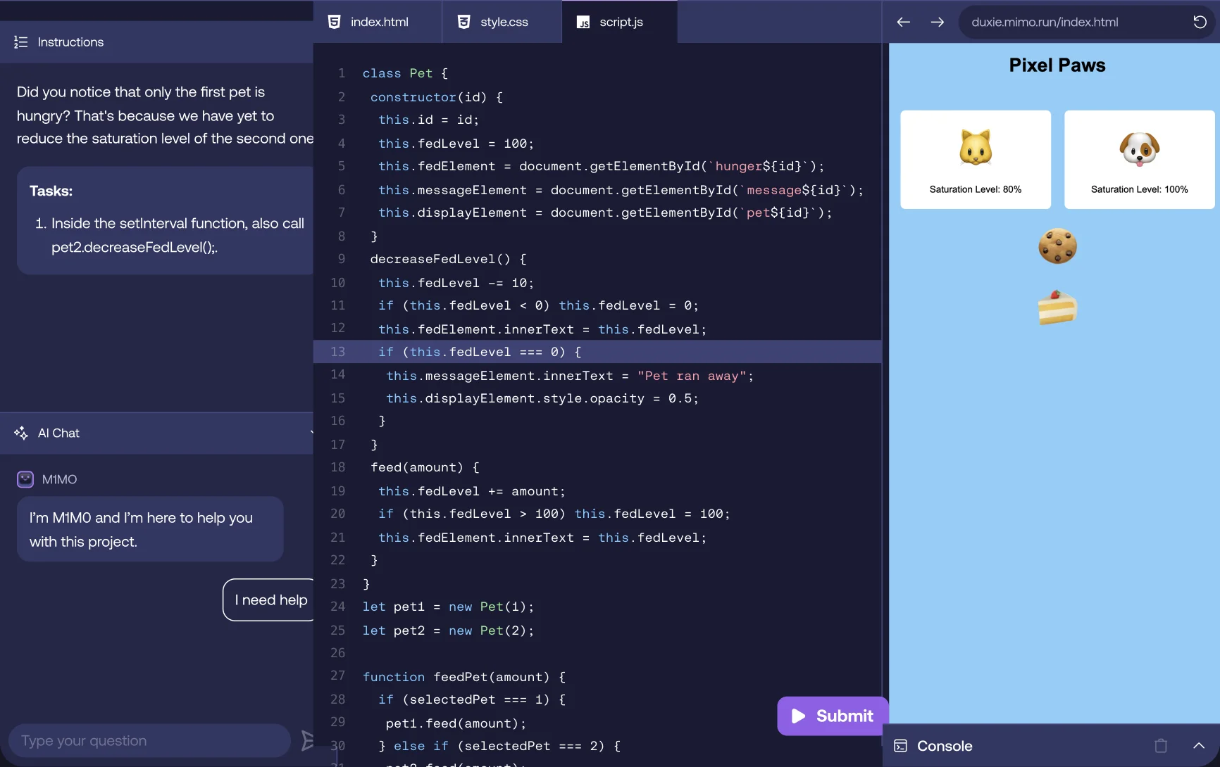
Task: Click the 'function feedPet(amount) {' line
Action: point(464,677)
